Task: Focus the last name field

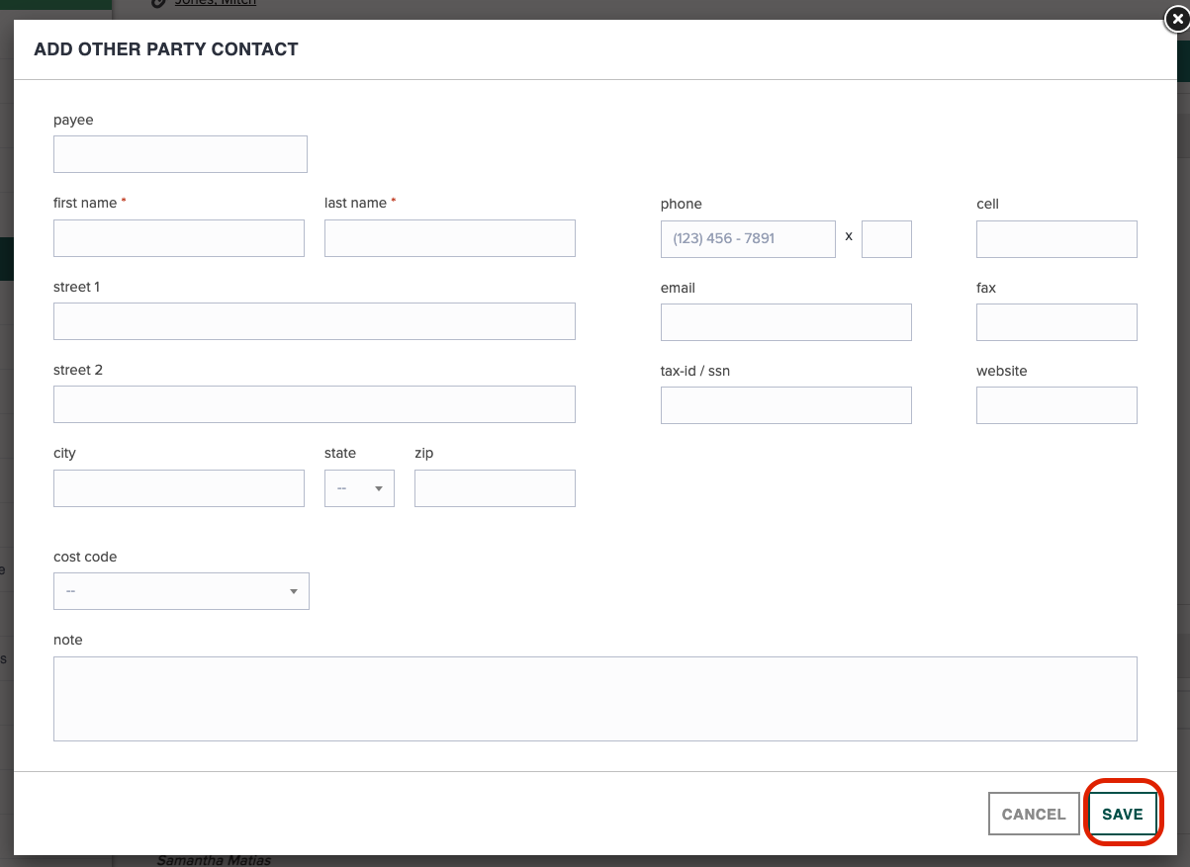Action: [x=450, y=238]
